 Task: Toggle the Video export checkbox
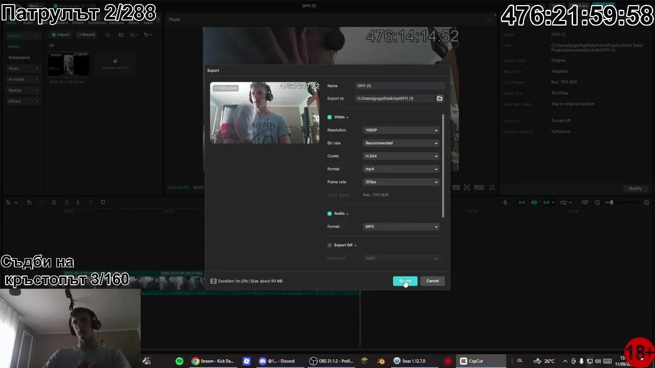coord(330,117)
